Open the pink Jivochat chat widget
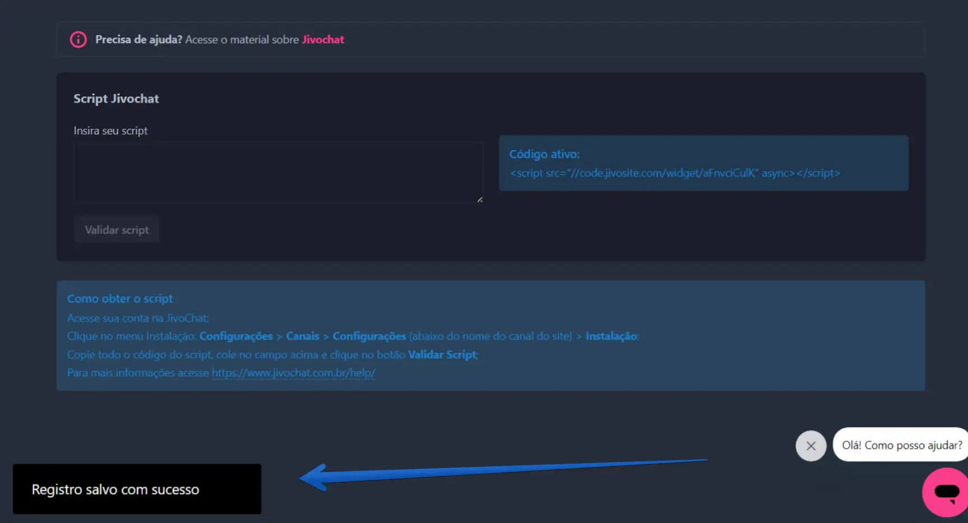This screenshot has height=523, width=968. [x=946, y=492]
